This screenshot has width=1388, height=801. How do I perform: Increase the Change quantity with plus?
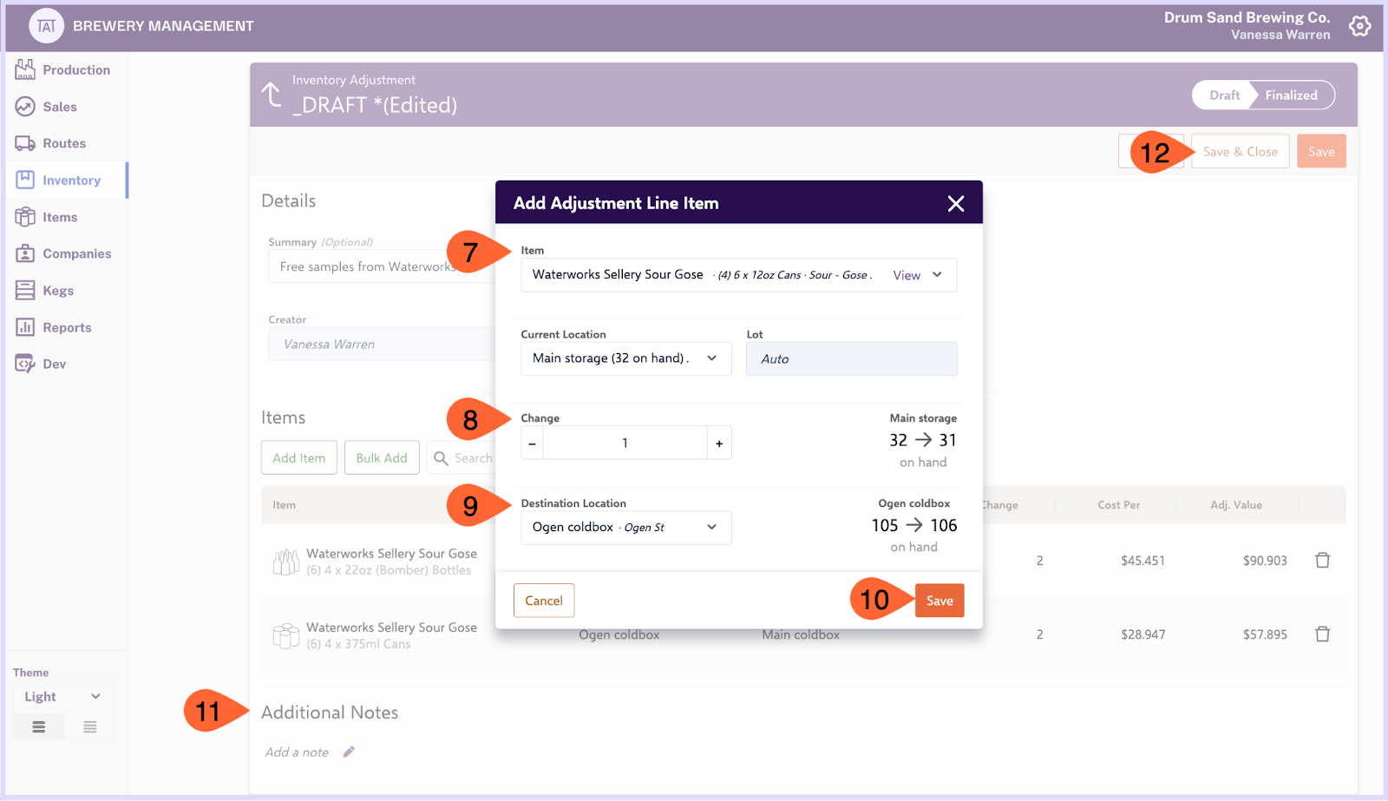pyautogui.click(x=719, y=443)
